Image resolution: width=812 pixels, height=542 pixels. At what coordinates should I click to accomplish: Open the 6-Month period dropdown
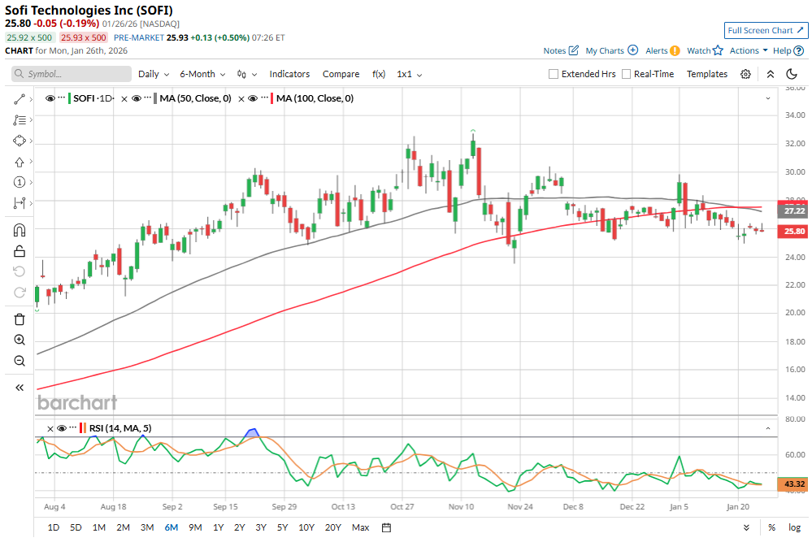(x=202, y=74)
